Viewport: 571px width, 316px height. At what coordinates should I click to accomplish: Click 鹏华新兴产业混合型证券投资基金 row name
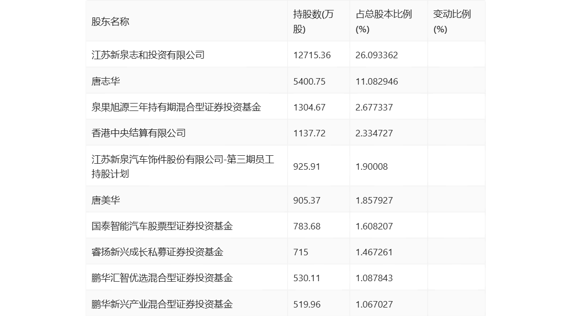coord(162,304)
